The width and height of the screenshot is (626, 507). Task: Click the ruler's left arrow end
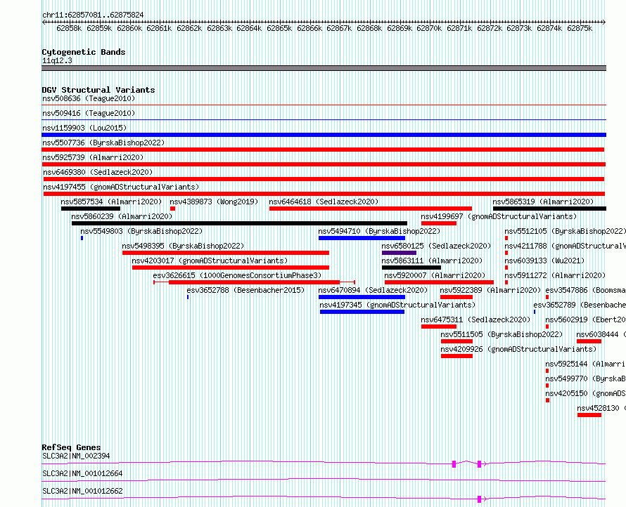(x=44, y=22)
